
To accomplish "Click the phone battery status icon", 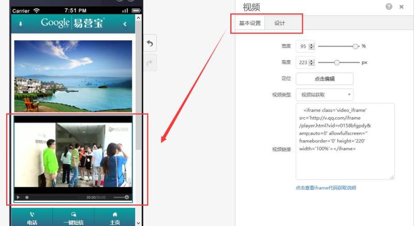I will (136, 10).
